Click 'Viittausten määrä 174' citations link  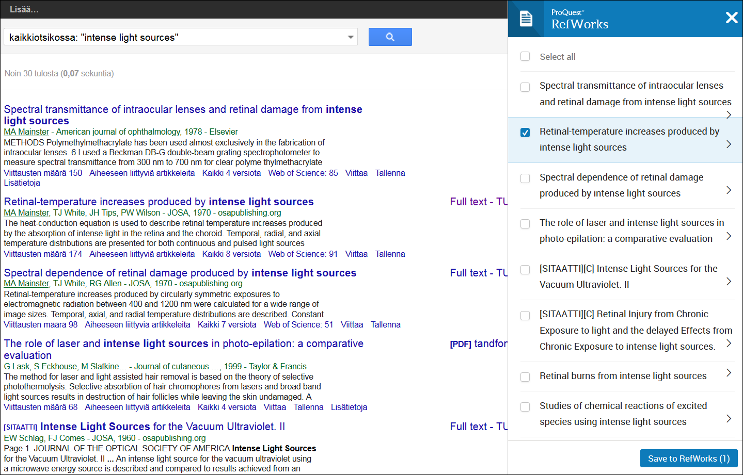pyautogui.click(x=43, y=254)
